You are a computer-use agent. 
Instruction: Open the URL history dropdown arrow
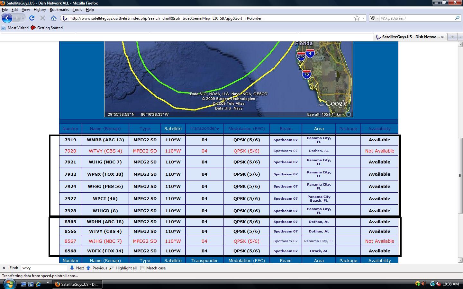click(364, 18)
